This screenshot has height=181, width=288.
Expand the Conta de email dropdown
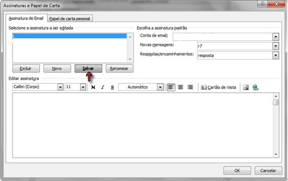click(x=276, y=37)
